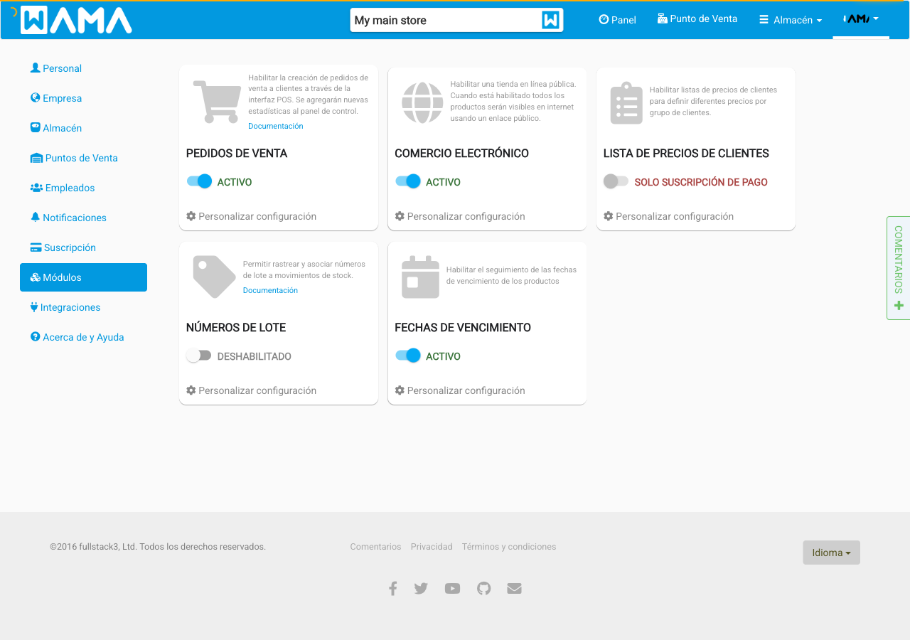Click Personalizar configuración for Pedidos de Venta
910x640 pixels.
click(x=252, y=216)
